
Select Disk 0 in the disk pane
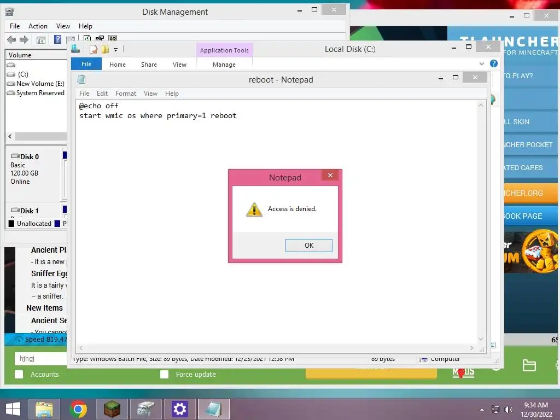(x=33, y=174)
